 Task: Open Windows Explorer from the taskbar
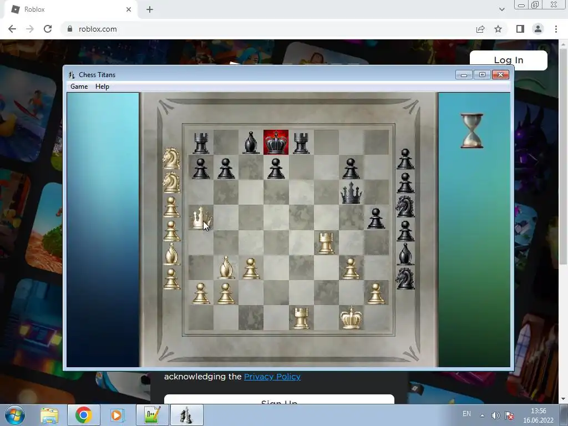click(49, 415)
